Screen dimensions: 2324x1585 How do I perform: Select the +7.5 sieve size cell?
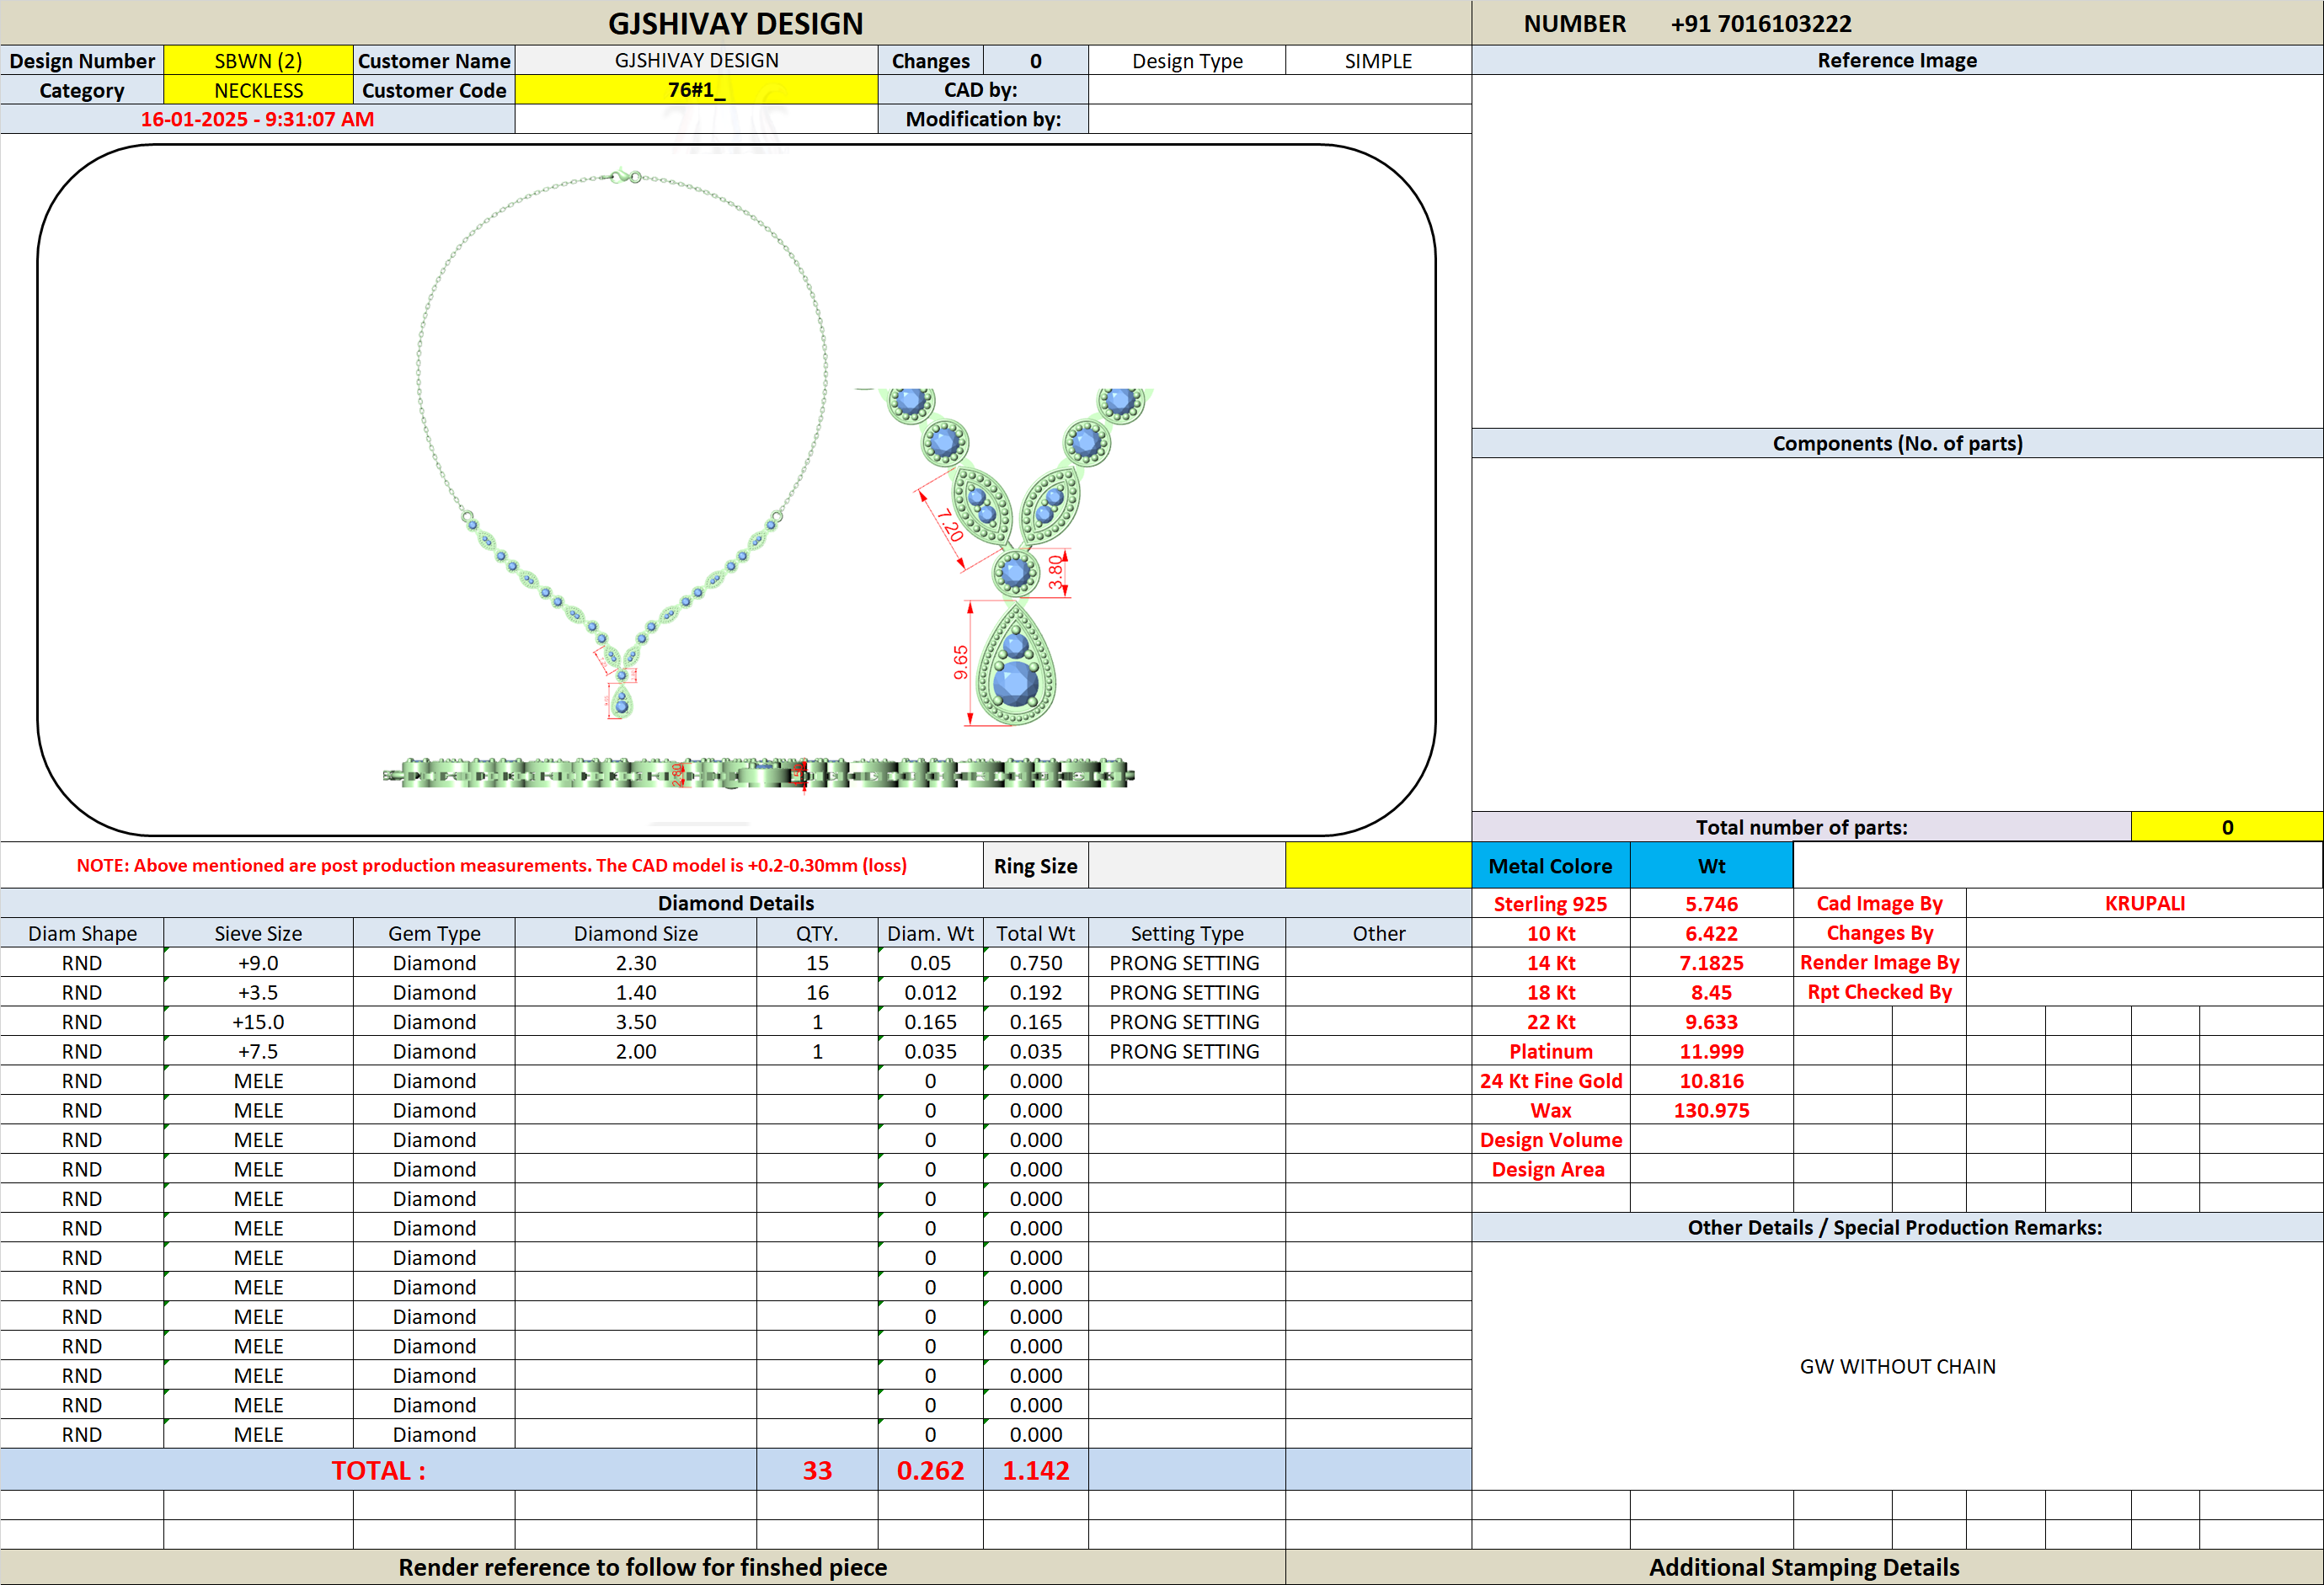point(258,1051)
